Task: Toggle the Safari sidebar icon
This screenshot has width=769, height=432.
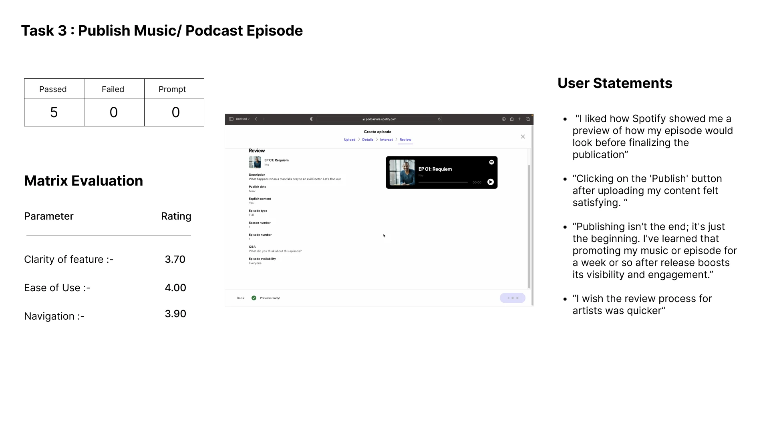Action: click(x=231, y=119)
